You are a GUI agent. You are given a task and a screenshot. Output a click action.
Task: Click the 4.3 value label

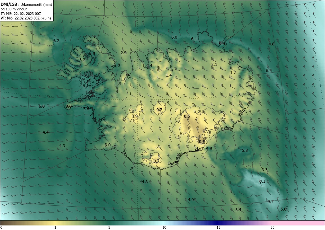coord(62,146)
